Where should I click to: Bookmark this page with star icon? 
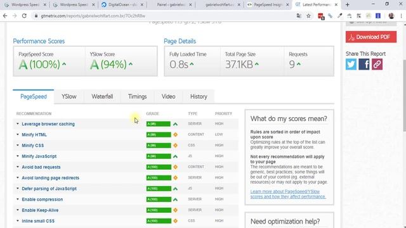point(308,16)
